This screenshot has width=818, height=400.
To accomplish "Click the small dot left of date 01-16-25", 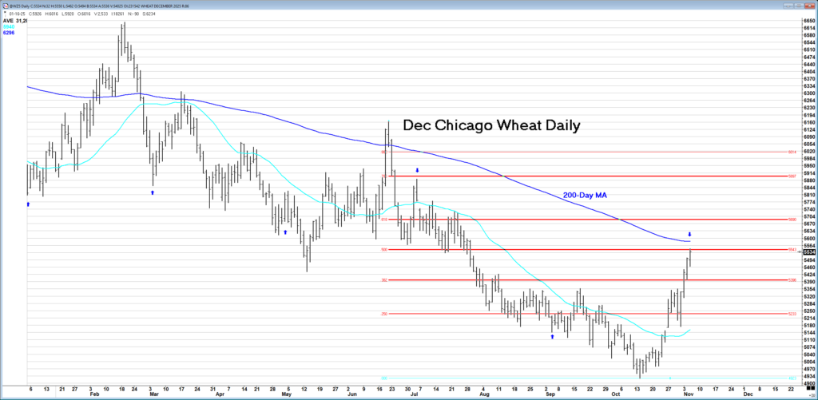I will (x=3, y=13).
